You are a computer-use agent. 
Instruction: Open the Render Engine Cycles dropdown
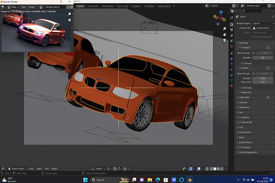tap(263, 24)
